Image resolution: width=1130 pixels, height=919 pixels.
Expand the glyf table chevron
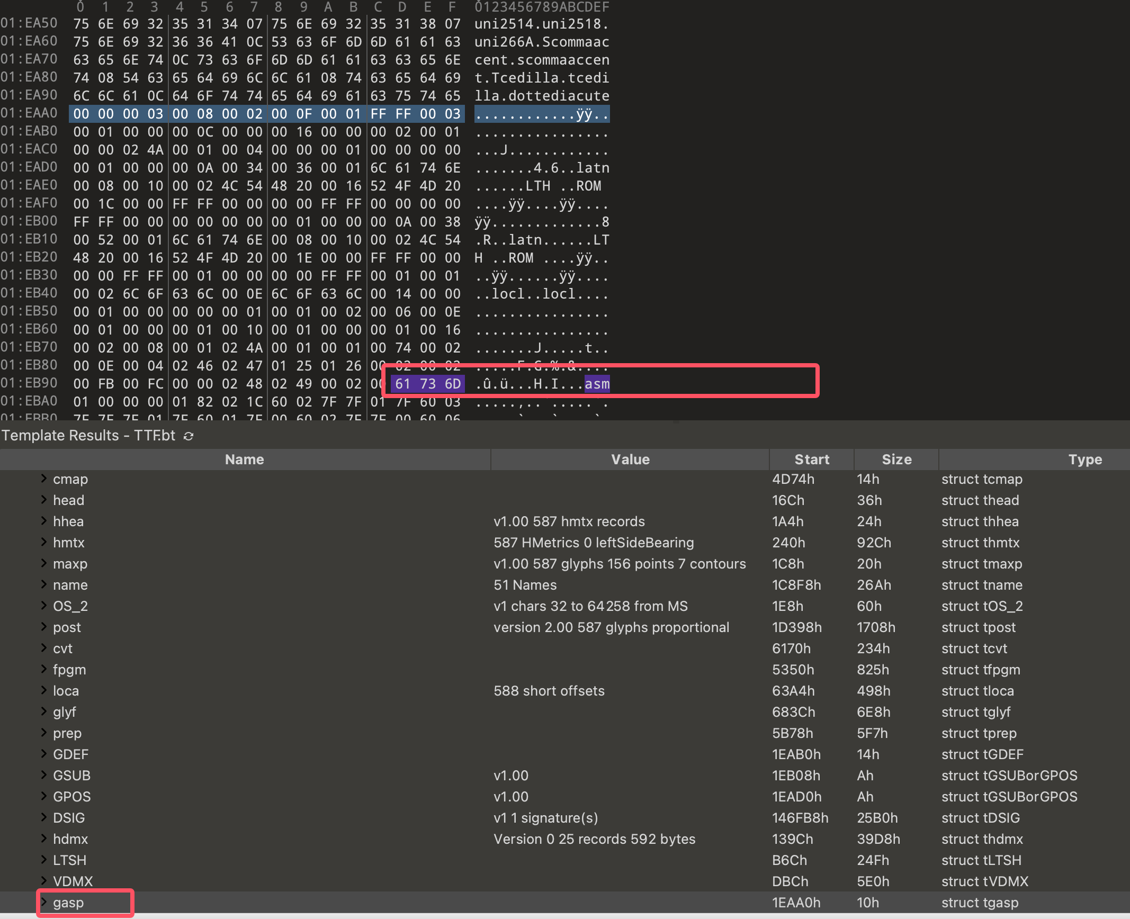click(44, 711)
